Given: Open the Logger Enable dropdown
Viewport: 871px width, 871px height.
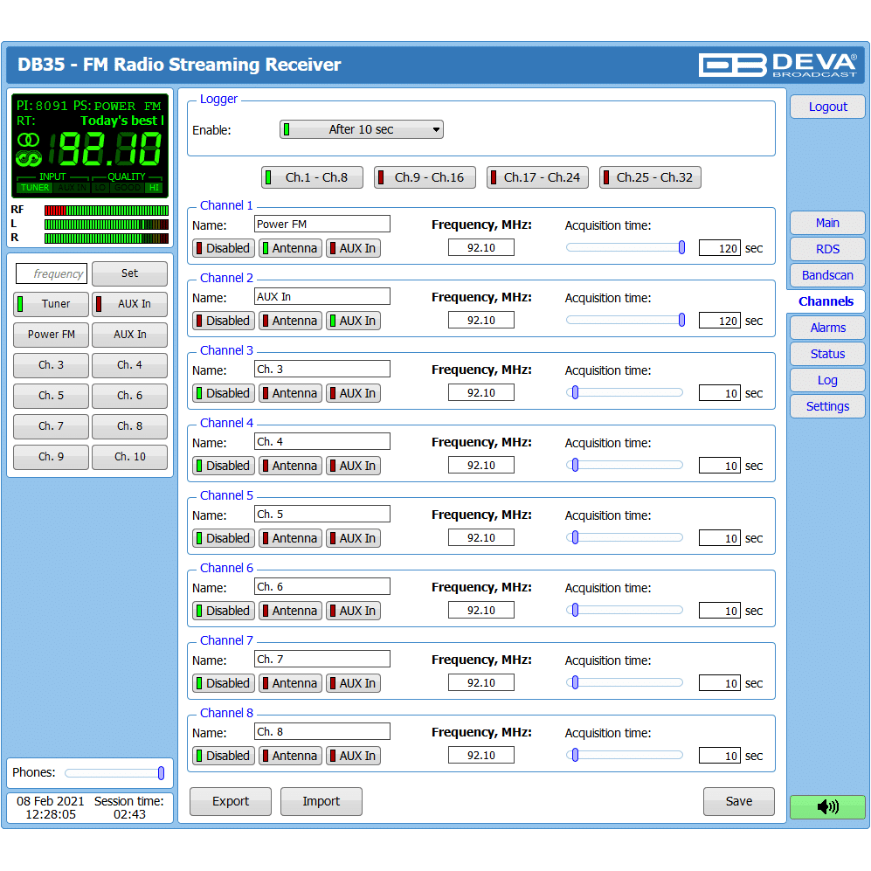Looking at the screenshot, I should tap(361, 129).
